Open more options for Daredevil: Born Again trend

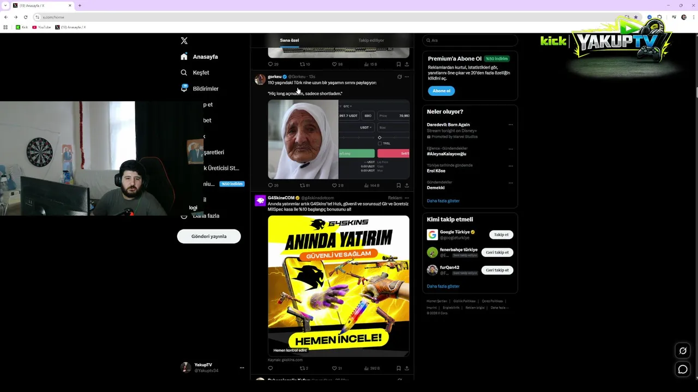click(x=510, y=125)
